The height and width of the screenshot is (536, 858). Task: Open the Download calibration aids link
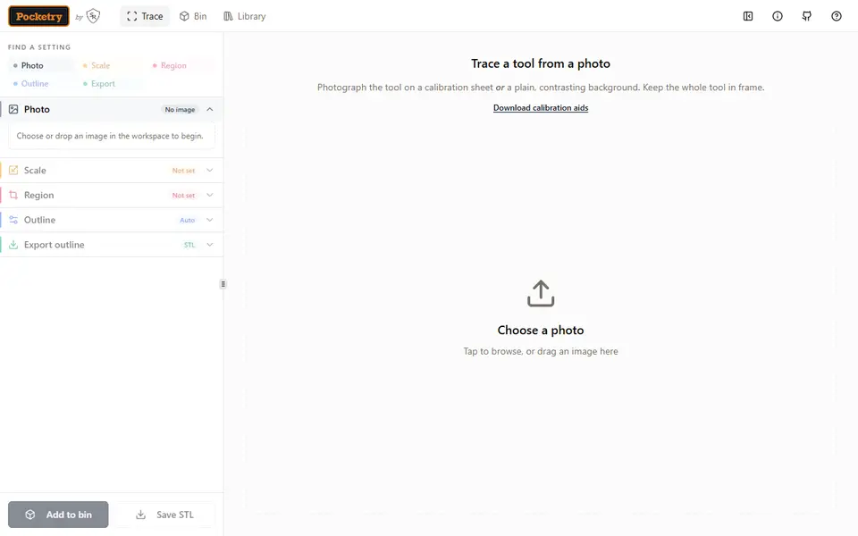point(541,108)
